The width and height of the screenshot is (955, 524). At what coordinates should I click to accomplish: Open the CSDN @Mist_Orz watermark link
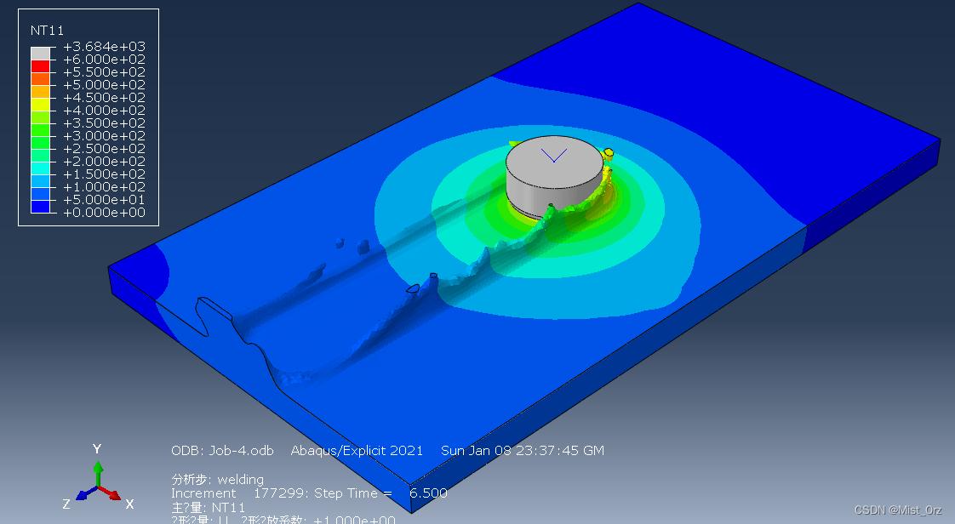click(x=898, y=510)
